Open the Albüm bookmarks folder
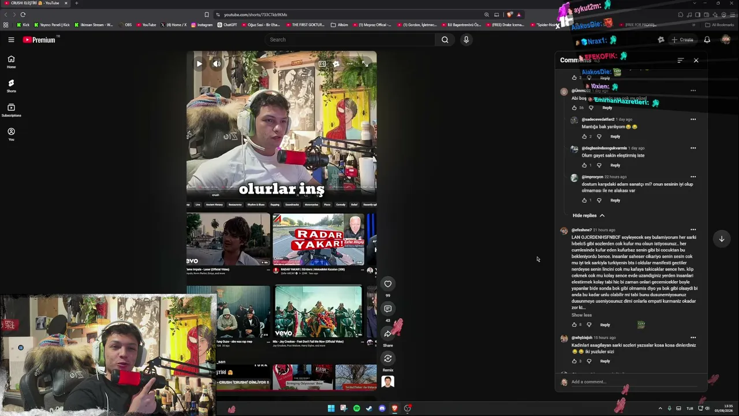This screenshot has height=416, width=739. click(339, 25)
